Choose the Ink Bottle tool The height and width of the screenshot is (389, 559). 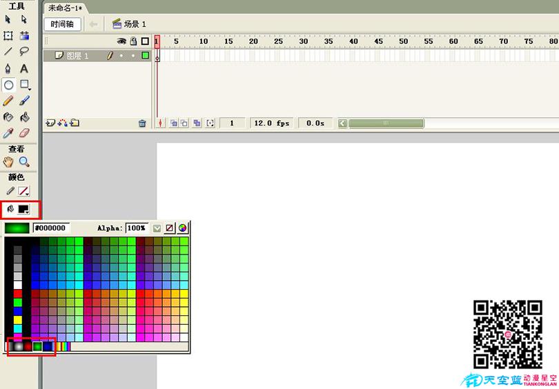tap(8, 117)
